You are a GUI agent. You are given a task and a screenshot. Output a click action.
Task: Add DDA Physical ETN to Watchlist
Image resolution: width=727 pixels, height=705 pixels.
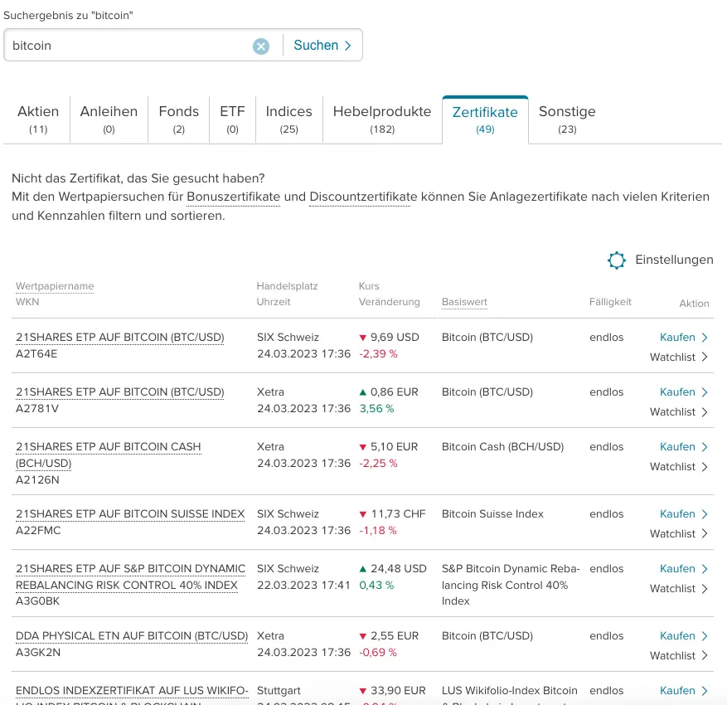[x=678, y=656]
